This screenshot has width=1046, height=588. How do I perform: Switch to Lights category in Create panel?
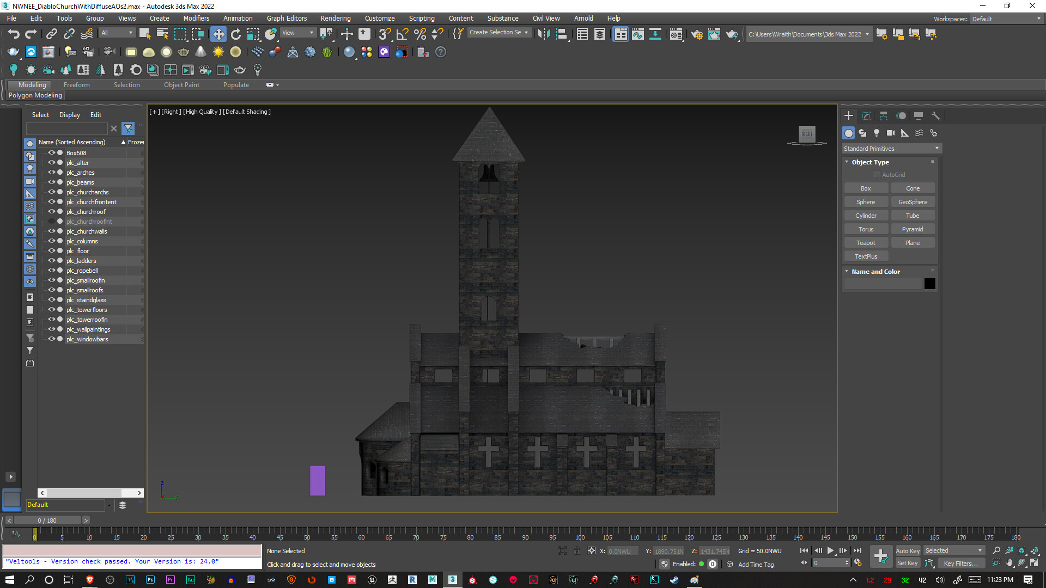click(x=877, y=133)
